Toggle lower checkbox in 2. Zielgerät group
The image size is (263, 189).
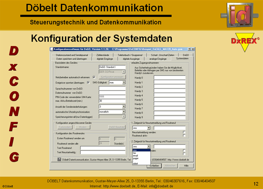184,154
